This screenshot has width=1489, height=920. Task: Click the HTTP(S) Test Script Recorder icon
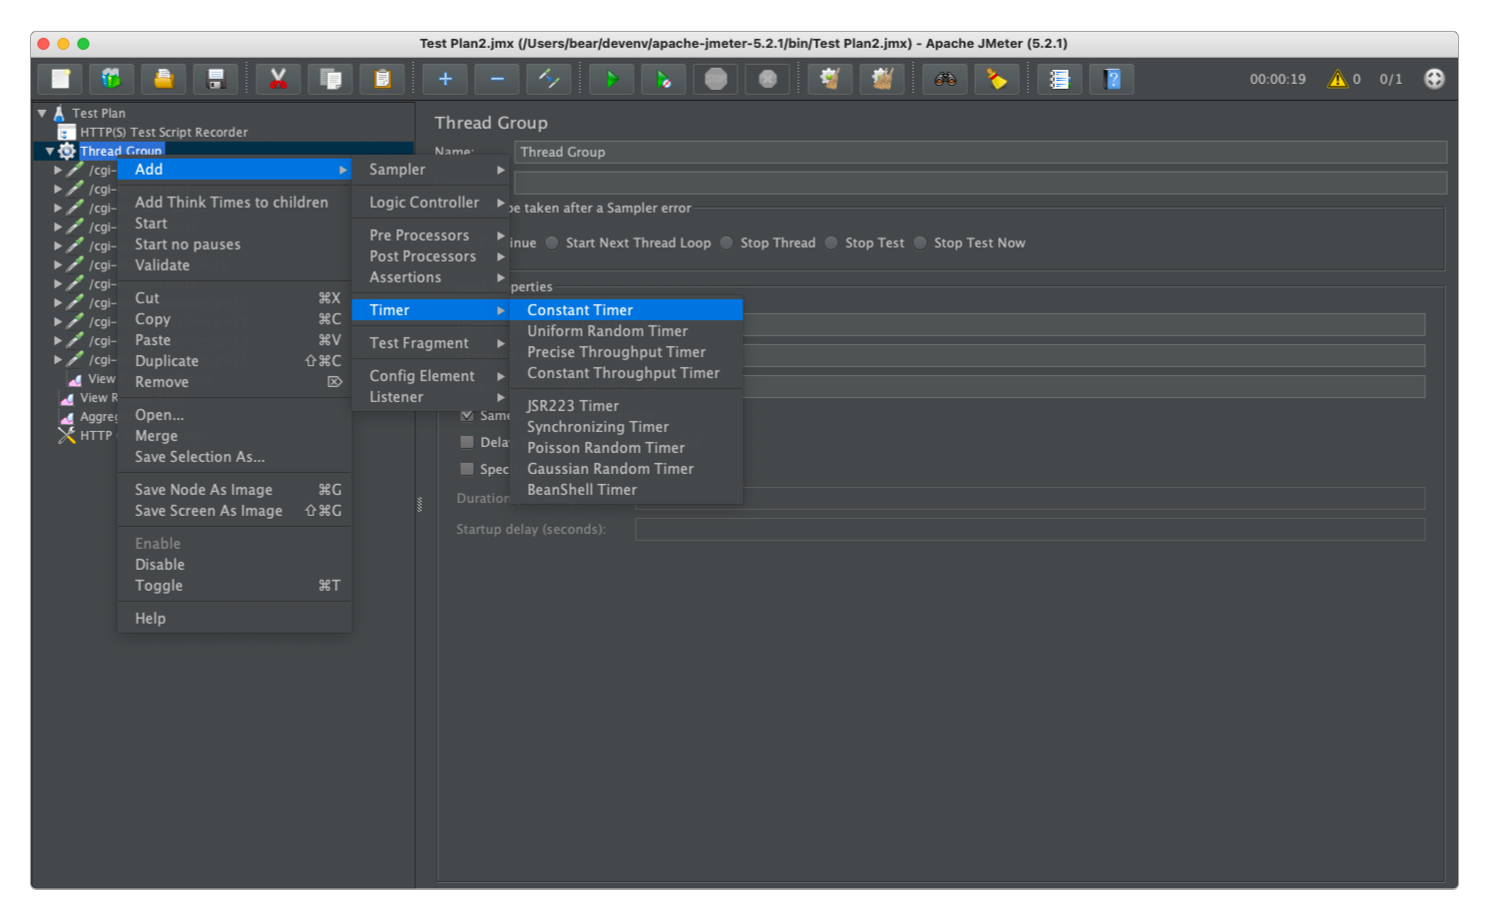(x=67, y=132)
